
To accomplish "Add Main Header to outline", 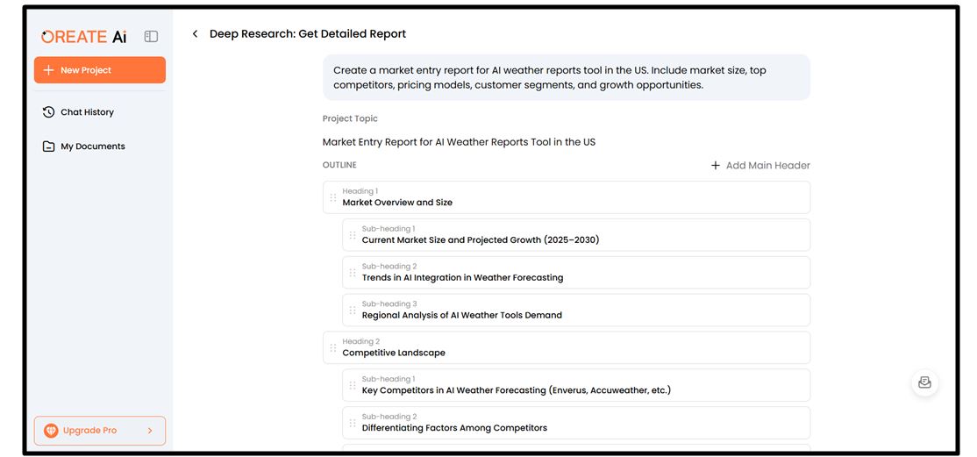I will pos(760,165).
